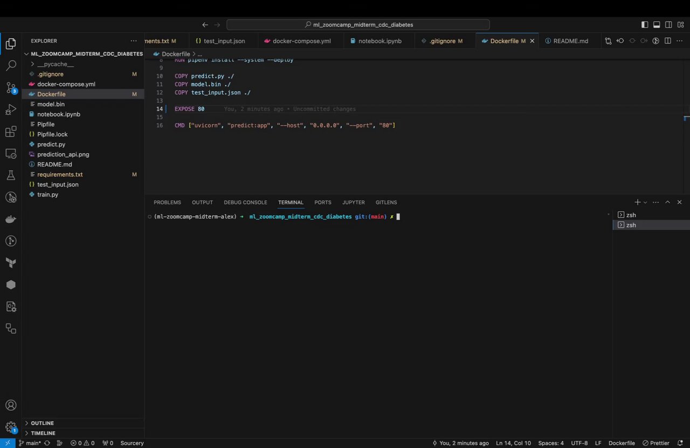
Task: Open editor More Actions ellipsis
Action: point(679,41)
